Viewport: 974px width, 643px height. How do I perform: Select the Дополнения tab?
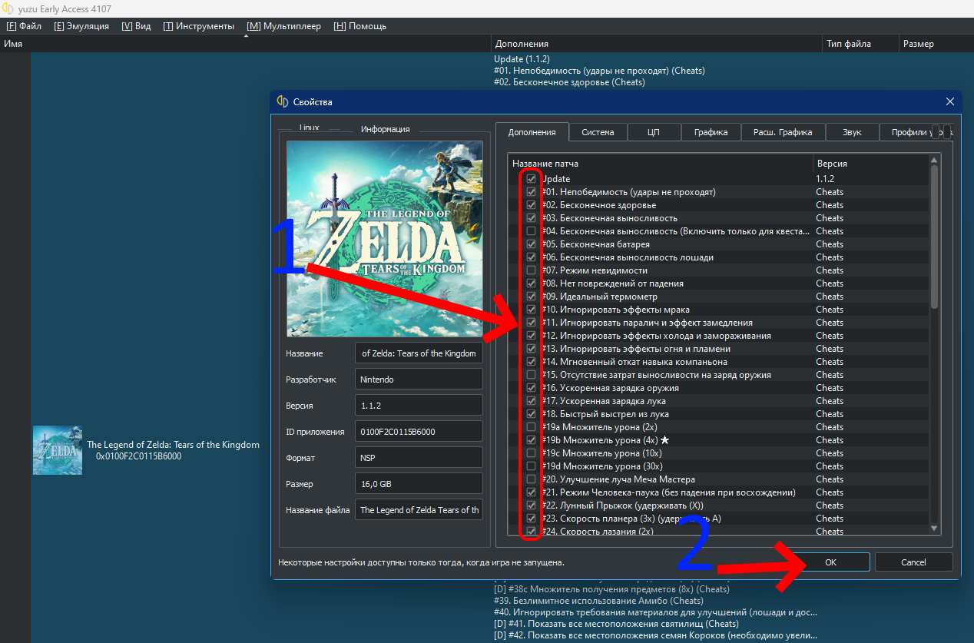click(532, 131)
